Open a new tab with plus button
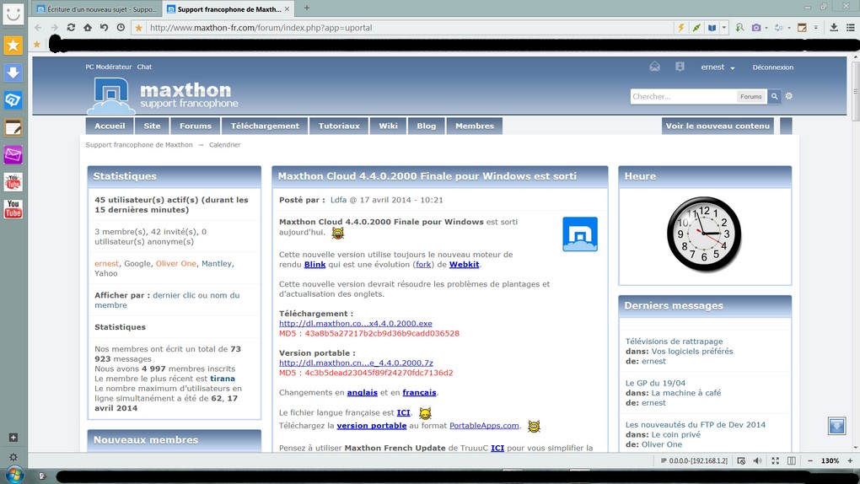 tap(307, 8)
